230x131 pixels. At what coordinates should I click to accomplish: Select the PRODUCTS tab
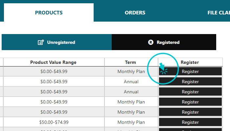click(x=49, y=12)
